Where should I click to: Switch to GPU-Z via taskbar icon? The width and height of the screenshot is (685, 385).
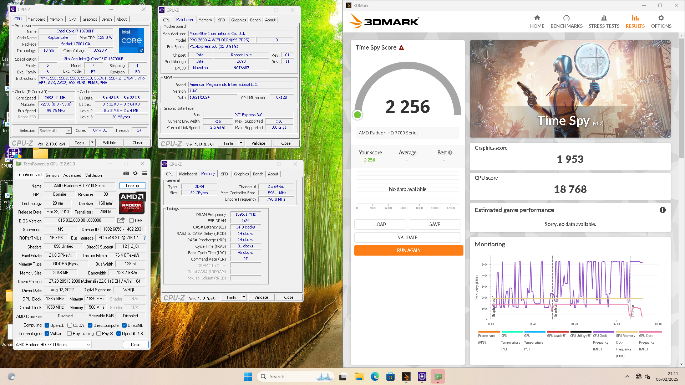[x=438, y=376]
